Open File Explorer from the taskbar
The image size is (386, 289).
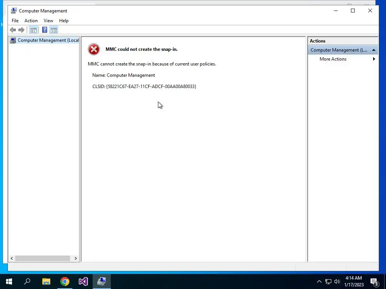coord(46,281)
